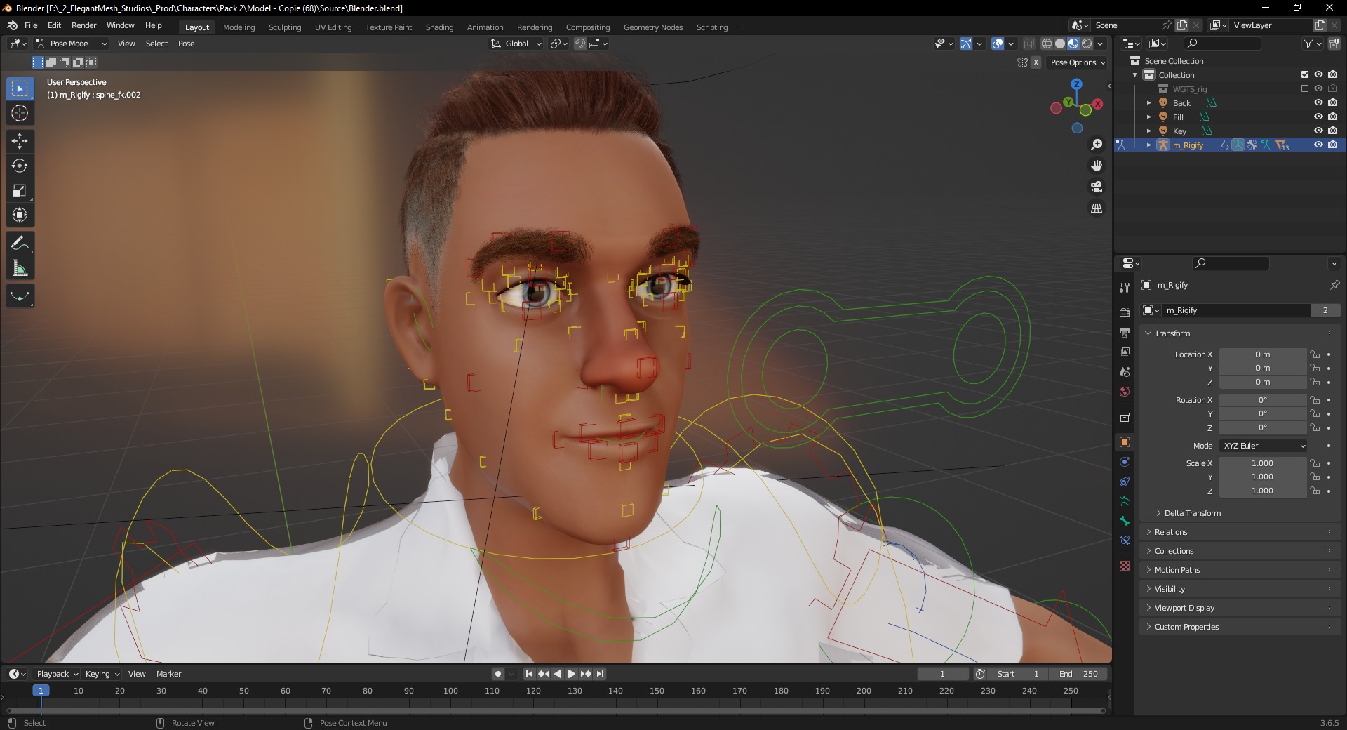
Task: Open the Tool properties tab
Action: tap(1125, 287)
